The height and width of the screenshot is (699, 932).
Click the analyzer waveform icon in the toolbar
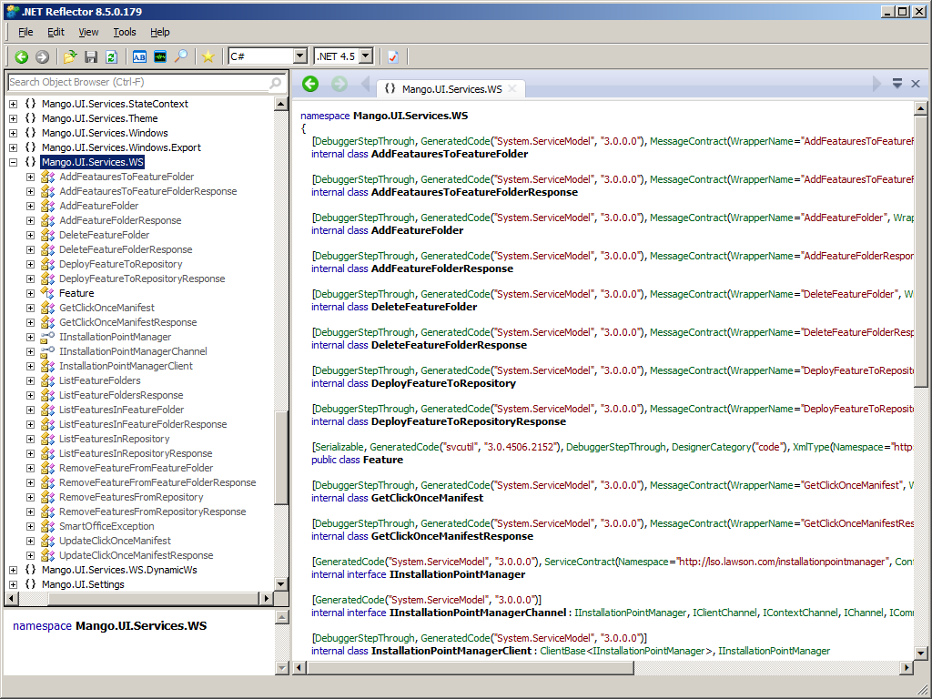[x=160, y=56]
